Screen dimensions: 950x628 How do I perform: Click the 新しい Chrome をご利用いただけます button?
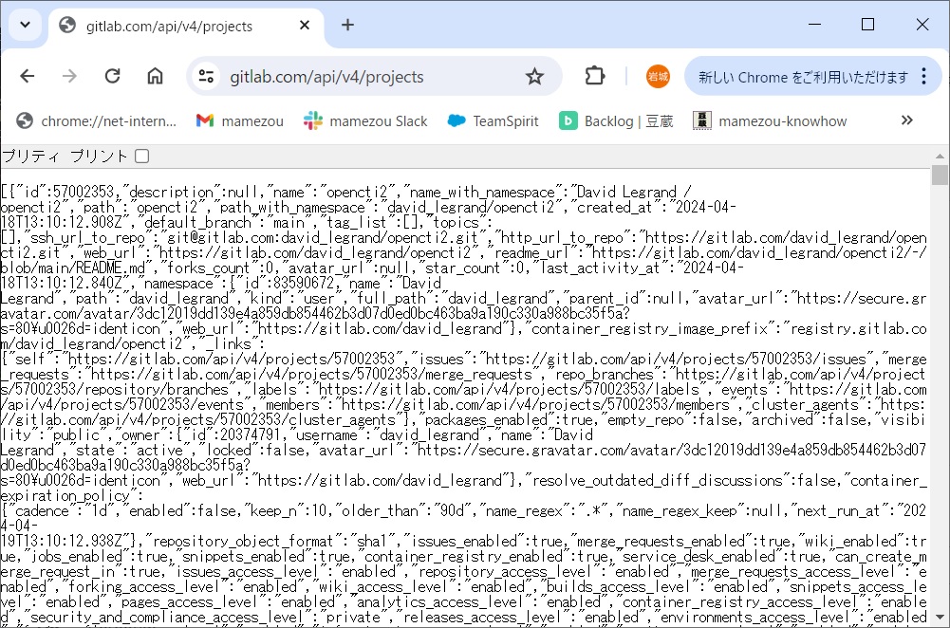(x=802, y=77)
